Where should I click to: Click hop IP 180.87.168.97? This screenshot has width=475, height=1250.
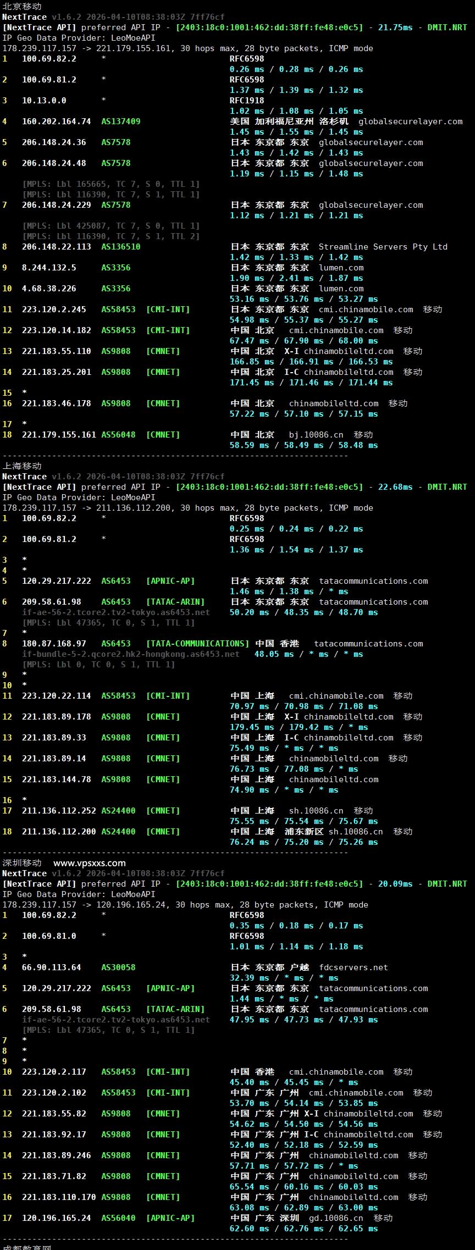[x=54, y=644]
